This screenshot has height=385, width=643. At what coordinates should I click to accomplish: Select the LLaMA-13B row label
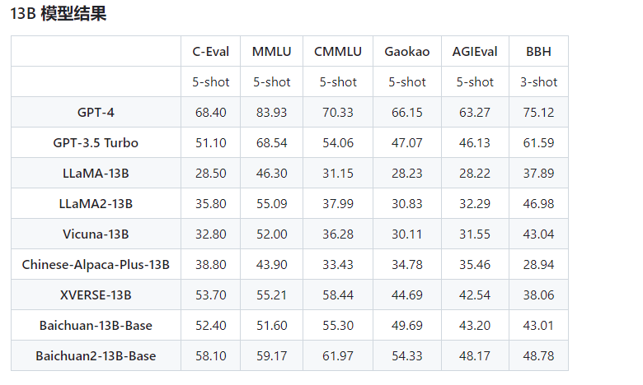[x=96, y=173]
